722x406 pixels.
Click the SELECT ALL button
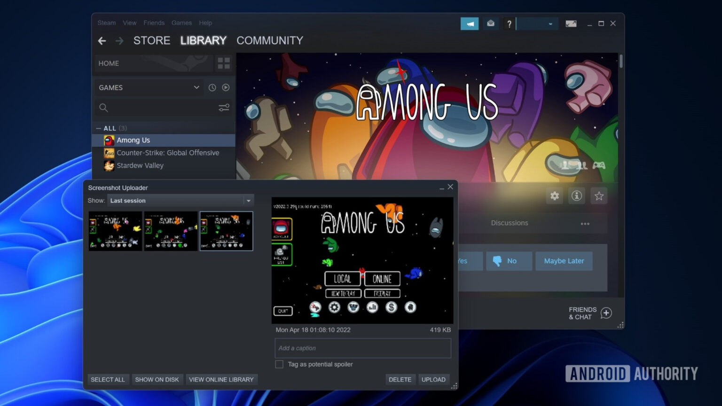[x=108, y=380]
